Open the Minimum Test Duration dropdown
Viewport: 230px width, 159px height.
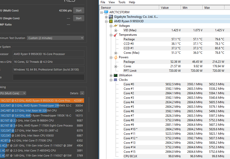(56, 38)
